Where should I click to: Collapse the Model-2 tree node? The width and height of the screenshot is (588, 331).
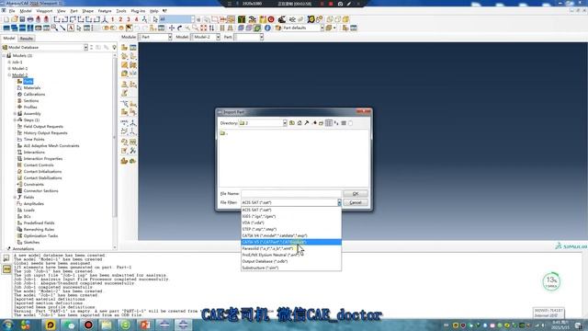tap(9, 75)
